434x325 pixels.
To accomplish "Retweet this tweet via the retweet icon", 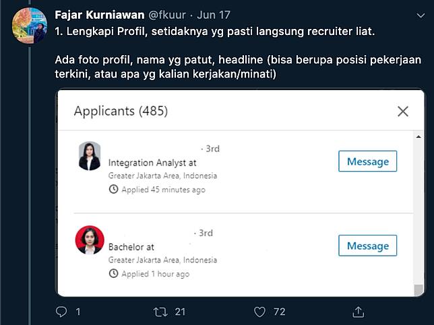I will pyautogui.click(x=160, y=312).
